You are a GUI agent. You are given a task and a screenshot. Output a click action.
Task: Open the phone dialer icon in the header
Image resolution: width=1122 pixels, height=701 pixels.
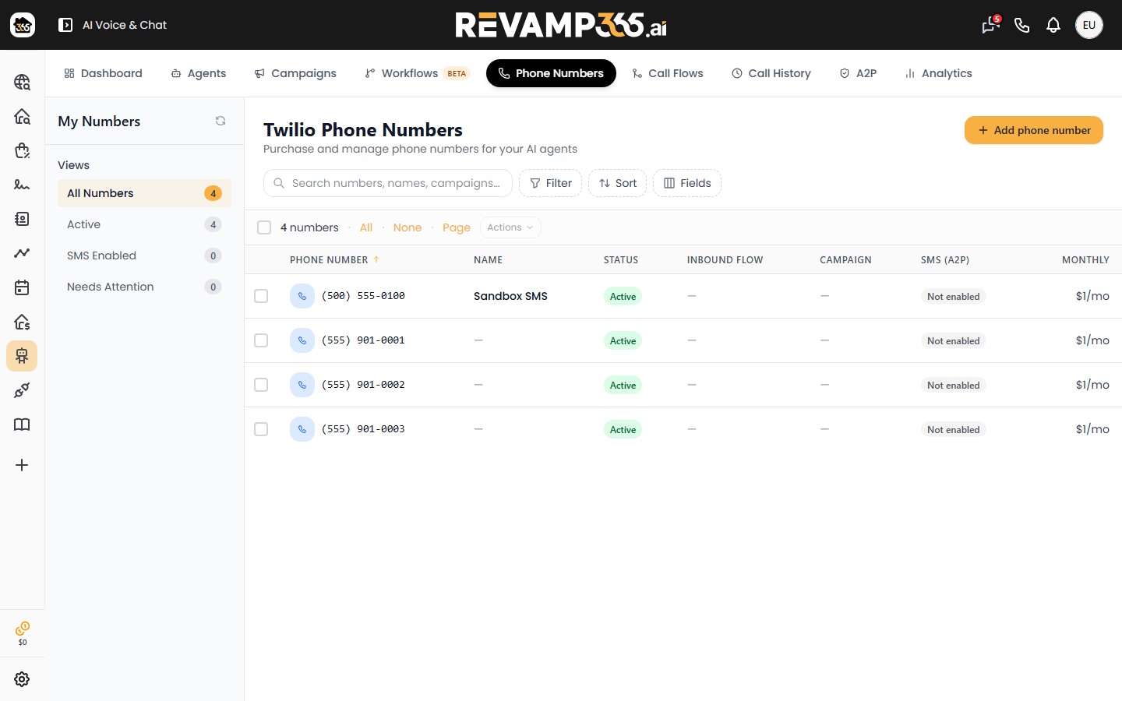click(x=1022, y=25)
